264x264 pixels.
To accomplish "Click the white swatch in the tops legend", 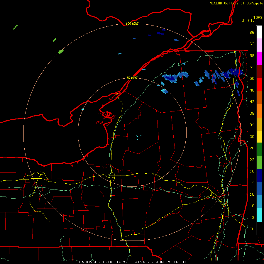I will pos(259,32).
